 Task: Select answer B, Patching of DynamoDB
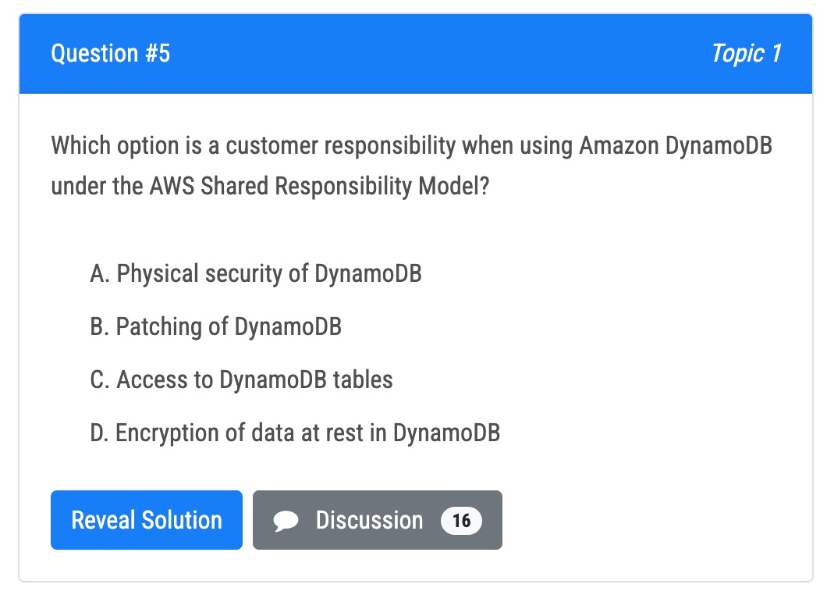216,326
